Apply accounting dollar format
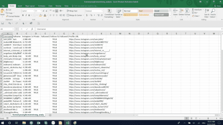 pos(87,15)
